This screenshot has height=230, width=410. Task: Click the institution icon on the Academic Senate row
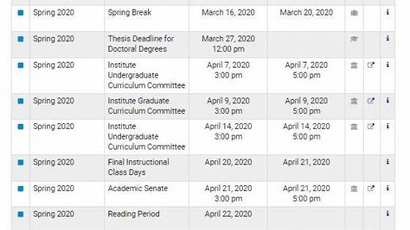(354, 189)
